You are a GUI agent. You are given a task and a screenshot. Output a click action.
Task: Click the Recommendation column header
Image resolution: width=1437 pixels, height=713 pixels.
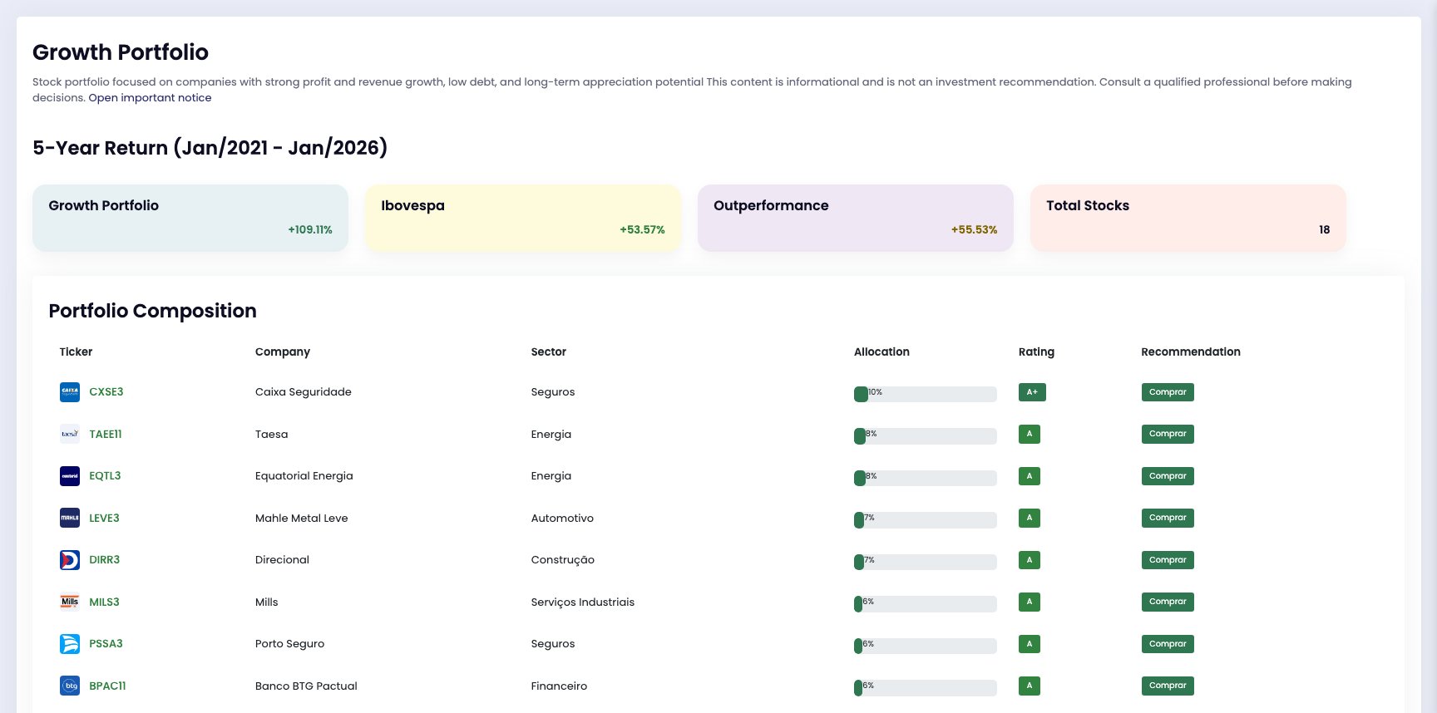click(1191, 352)
